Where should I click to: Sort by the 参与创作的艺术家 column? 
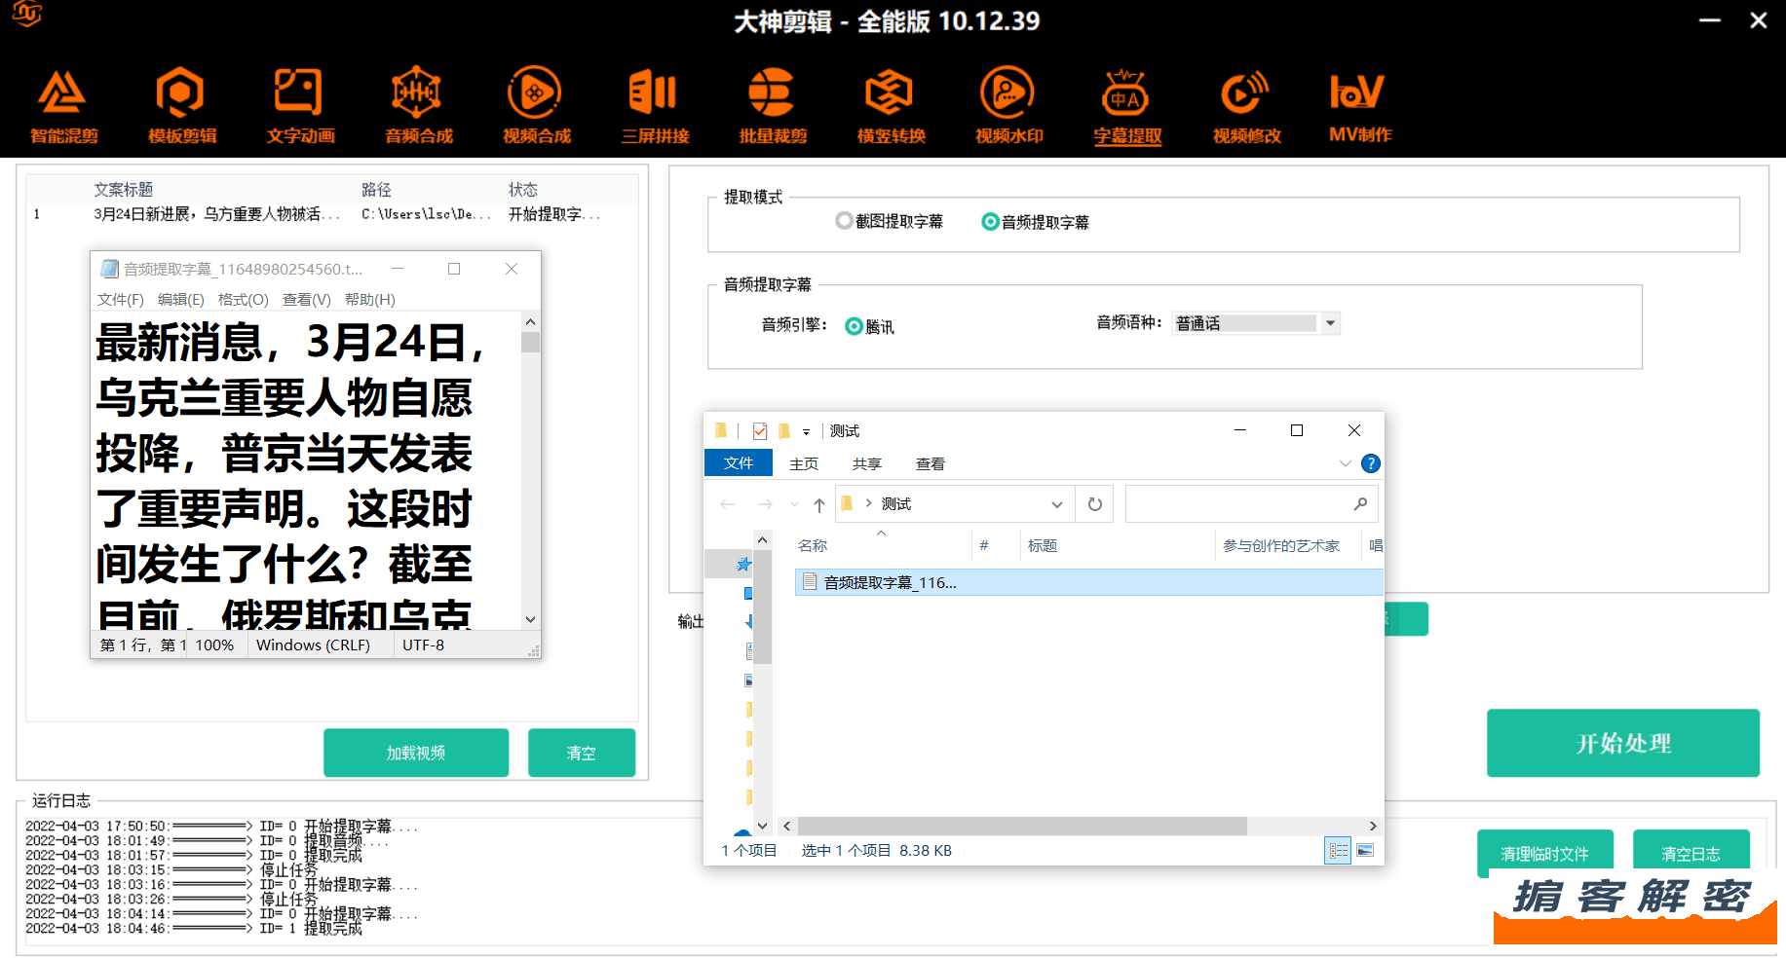click(x=1281, y=546)
